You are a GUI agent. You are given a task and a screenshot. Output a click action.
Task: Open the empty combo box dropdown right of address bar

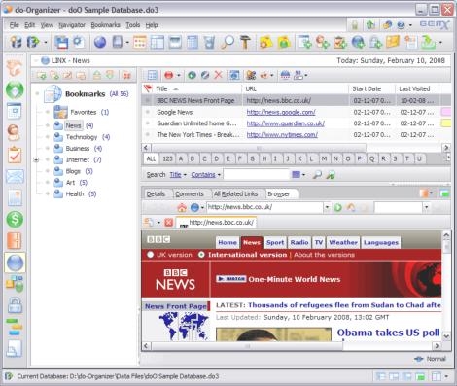(x=426, y=207)
